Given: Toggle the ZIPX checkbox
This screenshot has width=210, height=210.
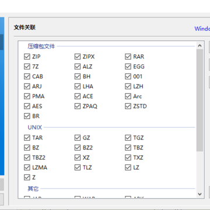Looking at the screenshot, I should 78,57.
